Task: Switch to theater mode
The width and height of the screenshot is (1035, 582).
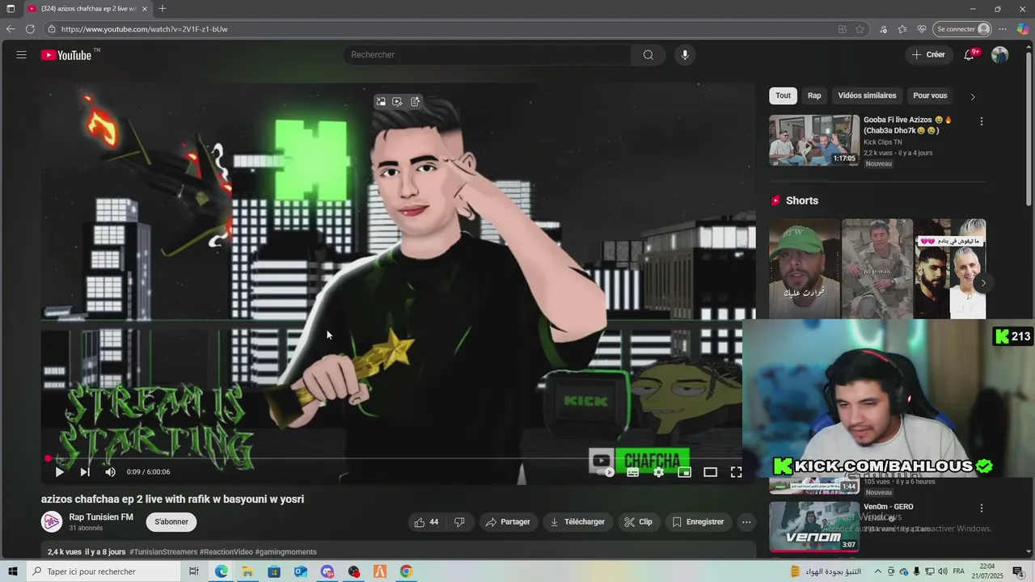Action: pos(711,472)
